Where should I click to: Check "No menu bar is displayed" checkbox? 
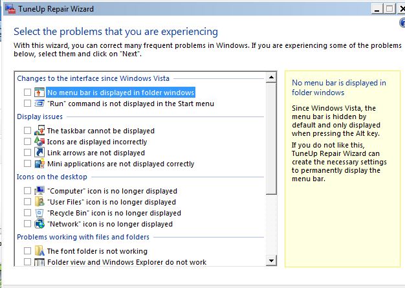(x=27, y=93)
